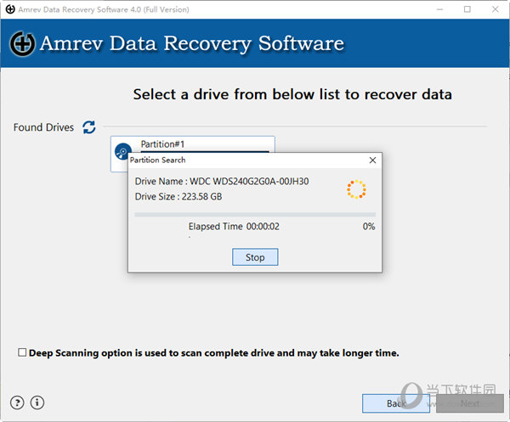Viewport: 510px width, 422px height.
Task: Stop the partition search
Action: (255, 257)
